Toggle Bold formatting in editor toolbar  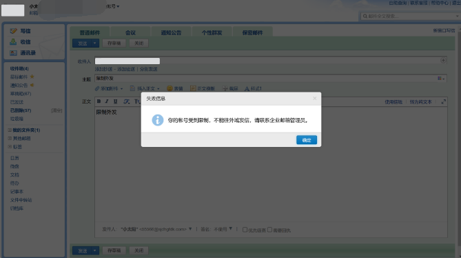pos(99,101)
